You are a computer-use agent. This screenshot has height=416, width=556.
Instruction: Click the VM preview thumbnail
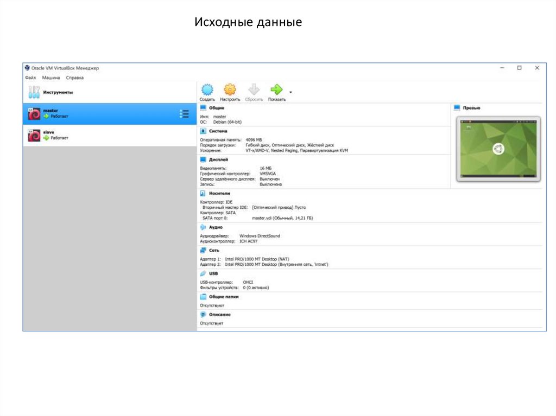coord(498,149)
